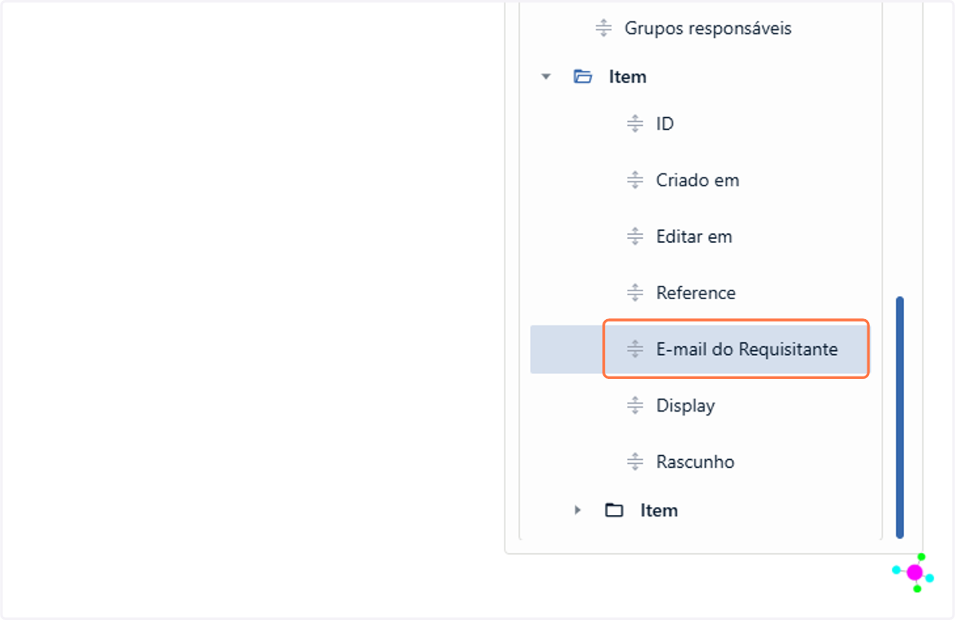The image size is (955, 620).
Task: Click the expanded Item folder label
Action: click(x=627, y=77)
